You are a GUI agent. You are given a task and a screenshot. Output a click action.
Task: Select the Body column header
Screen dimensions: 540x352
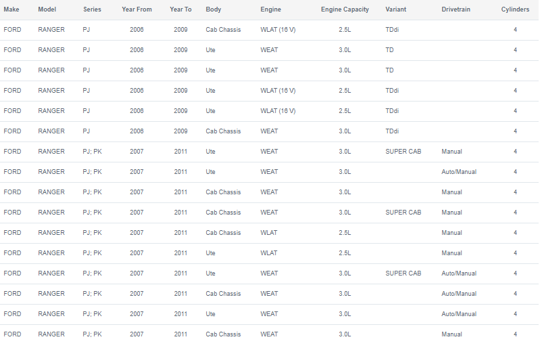point(214,9)
